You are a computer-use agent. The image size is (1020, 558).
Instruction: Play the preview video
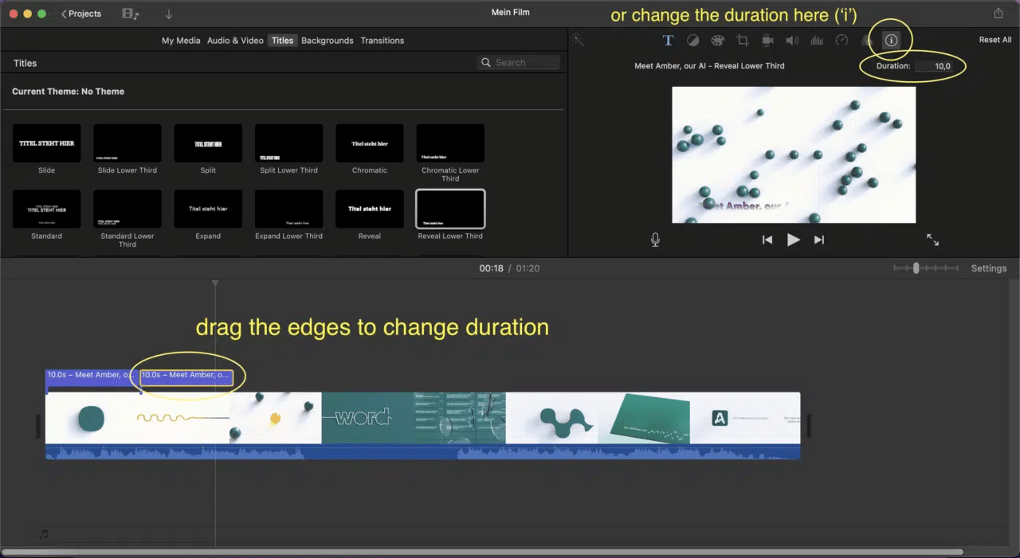(x=793, y=240)
